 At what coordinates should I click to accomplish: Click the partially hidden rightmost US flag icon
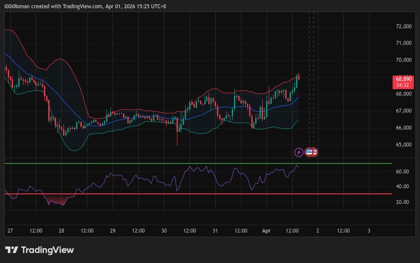[x=316, y=152]
